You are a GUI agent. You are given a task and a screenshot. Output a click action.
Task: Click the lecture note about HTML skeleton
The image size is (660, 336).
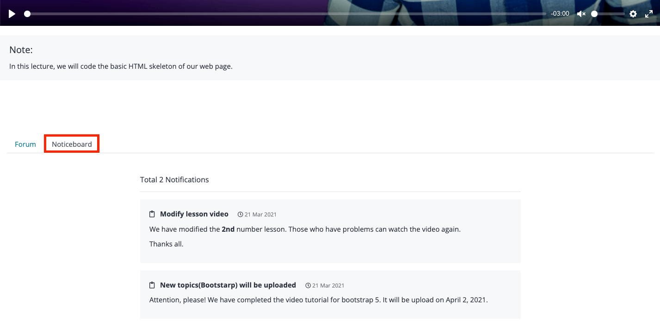[x=121, y=66]
